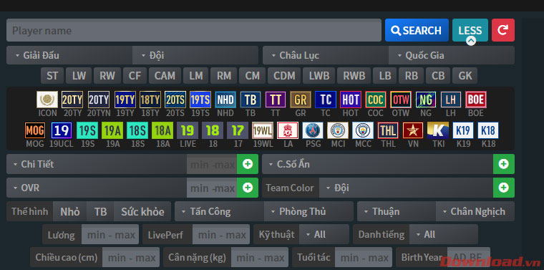Add the Chi Tiết filter with plus icon
Screen dimensions: 544x270
[x=248, y=164]
